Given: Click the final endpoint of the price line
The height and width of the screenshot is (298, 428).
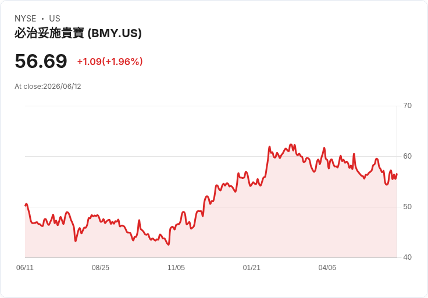Looking at the screenshot, I should tap(397, 174).
